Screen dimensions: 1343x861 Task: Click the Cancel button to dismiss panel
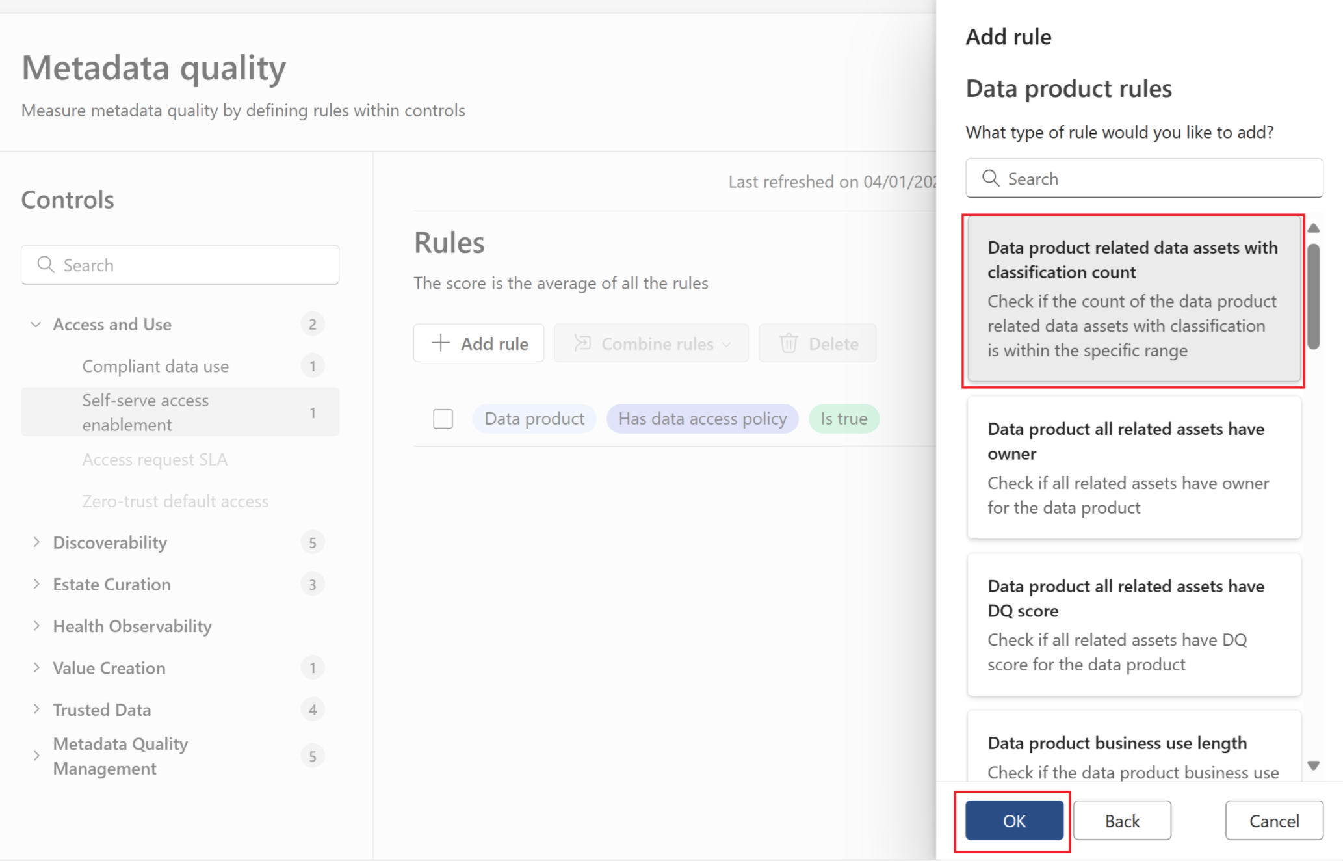tap(1273, 821)
